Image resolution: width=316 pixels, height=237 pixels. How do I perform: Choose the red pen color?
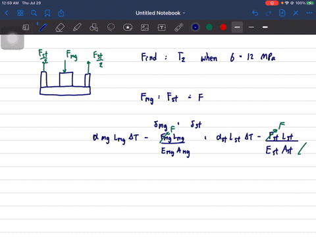[x=223, y=27]
